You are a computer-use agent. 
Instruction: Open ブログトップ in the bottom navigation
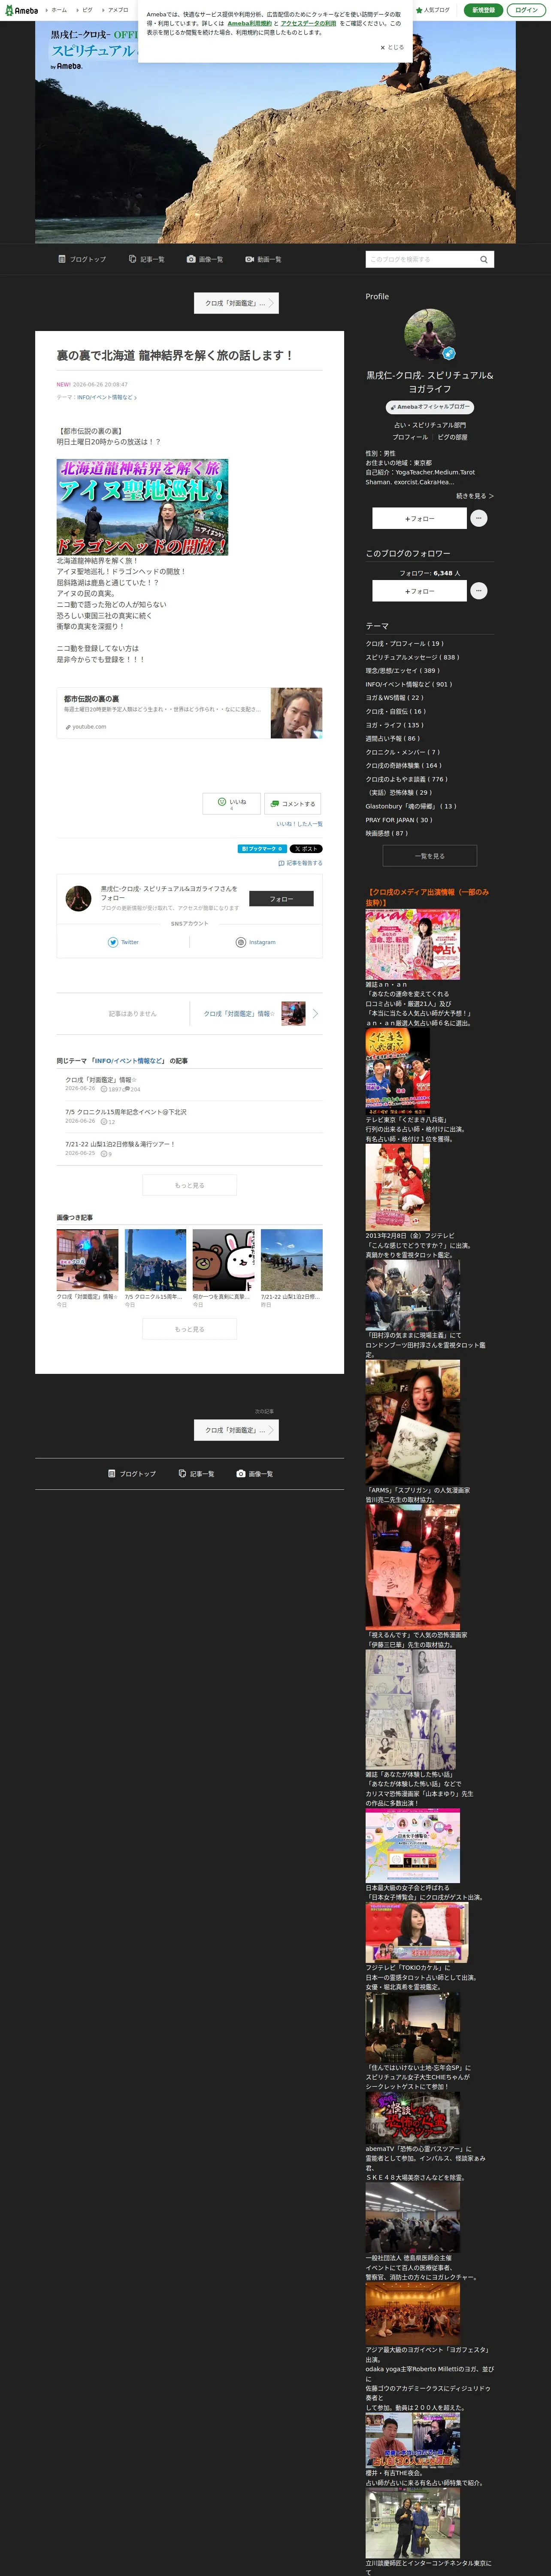[x=132, y=1473]
